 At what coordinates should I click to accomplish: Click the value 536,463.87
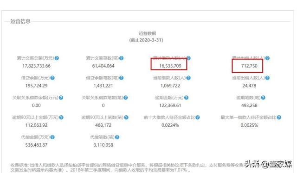36,145
